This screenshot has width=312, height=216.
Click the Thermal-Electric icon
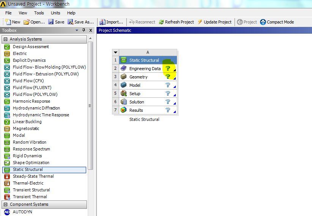point(7,183)
